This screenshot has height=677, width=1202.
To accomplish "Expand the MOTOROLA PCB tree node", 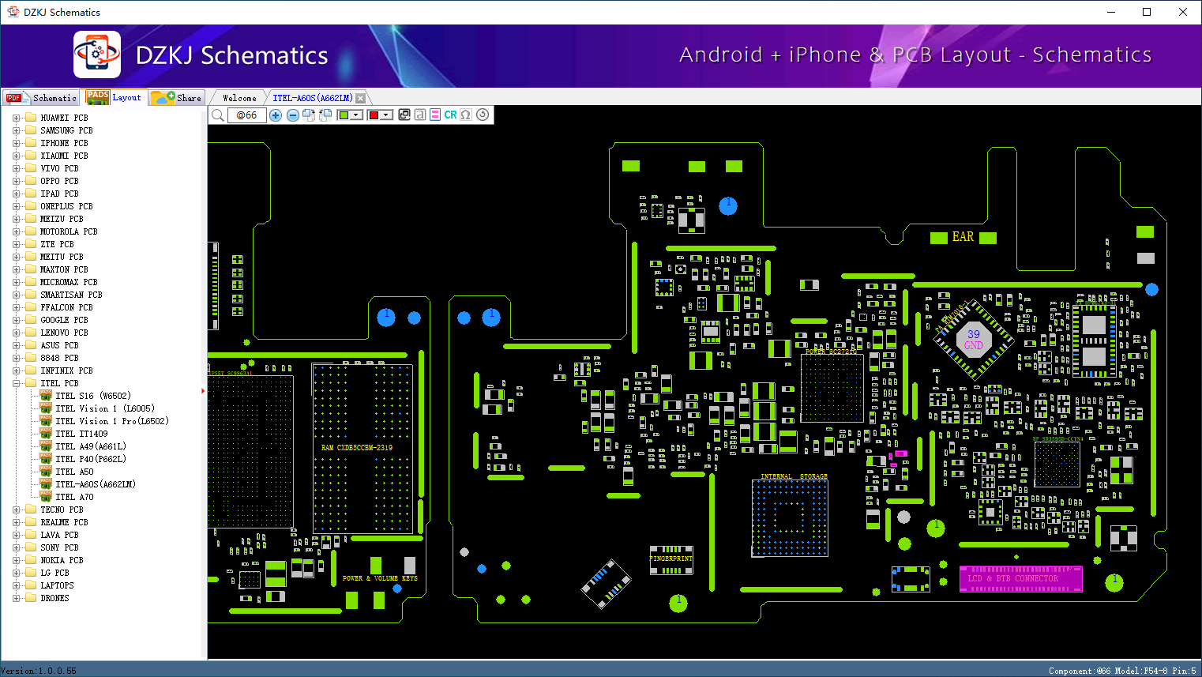I will pos(16,231).
